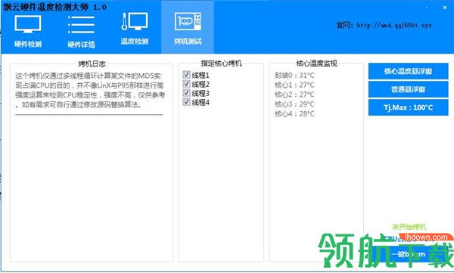Switch to the 硬件检测 tab label
Screen dimensions: 454x273
[x=28, y=44]
